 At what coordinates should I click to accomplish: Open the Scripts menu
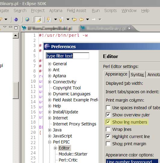coord(110,11)
